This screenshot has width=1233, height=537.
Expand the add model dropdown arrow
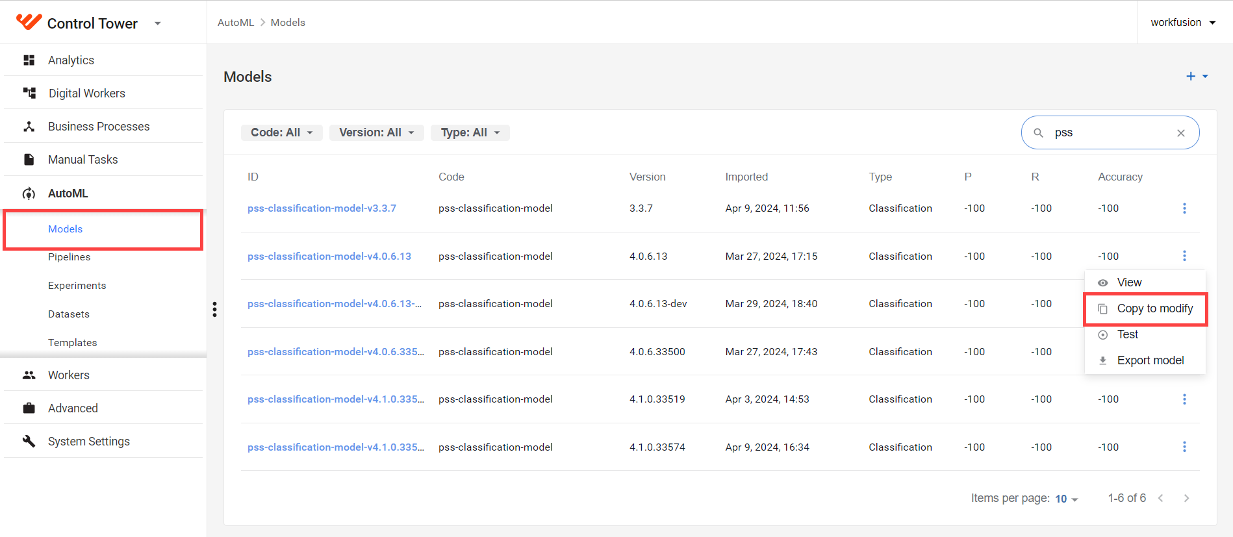1205,77
